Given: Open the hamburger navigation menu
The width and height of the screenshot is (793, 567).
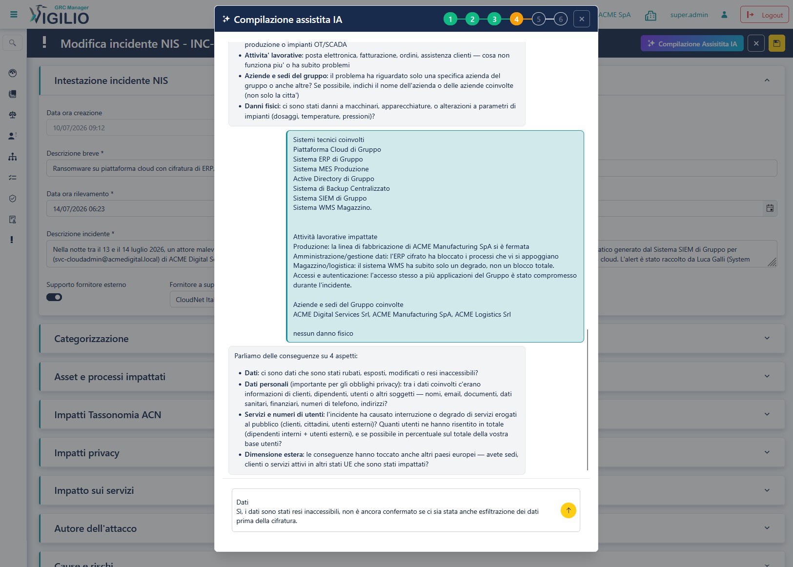Looking at the screenshot, I should 14,15.
